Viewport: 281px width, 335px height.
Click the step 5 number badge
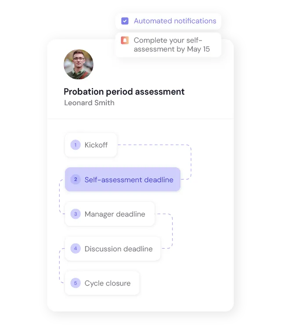point(76,283)
